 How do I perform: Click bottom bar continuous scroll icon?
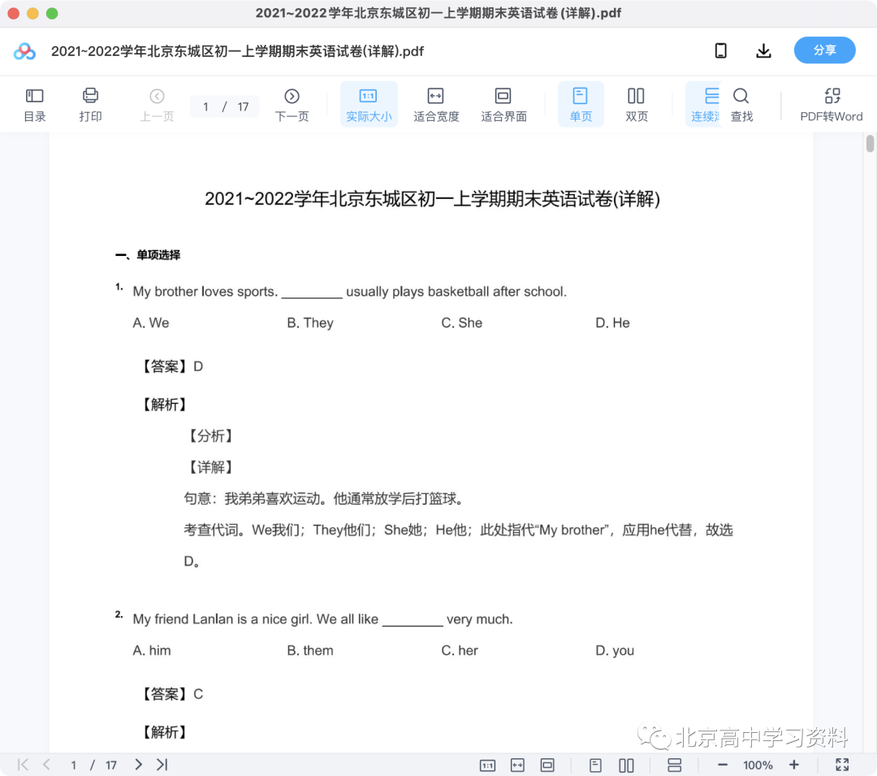(x=675, y=765)
